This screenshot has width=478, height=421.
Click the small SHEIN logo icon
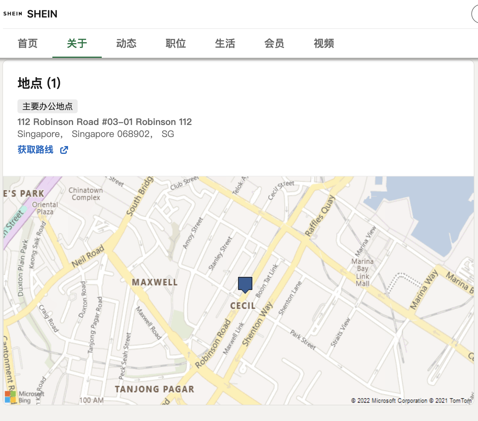pos(13,14)
